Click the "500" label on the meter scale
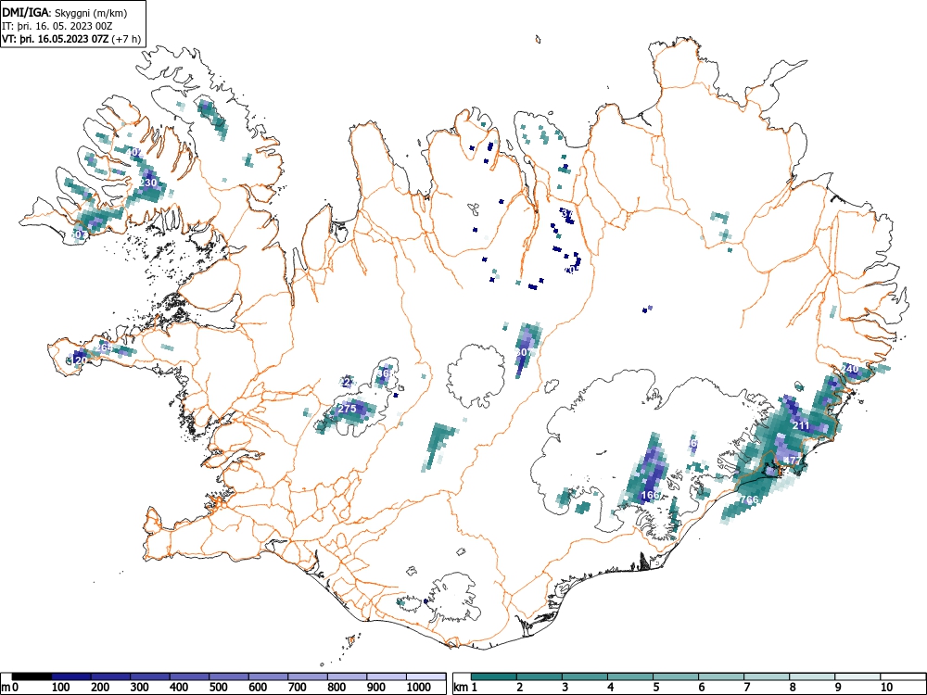The image size is (927, 695). coord(218,688)
